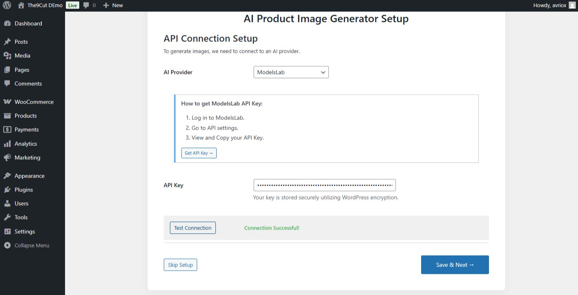Image resolution: width=578 pixels, height=295 pixels.
Task: Click the Save & Next button
Action: point(455,265)
